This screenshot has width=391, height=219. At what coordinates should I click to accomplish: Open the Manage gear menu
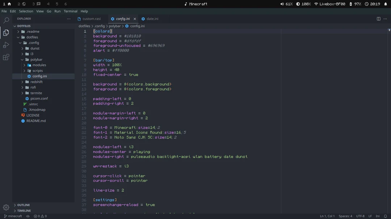pos(5,207)
